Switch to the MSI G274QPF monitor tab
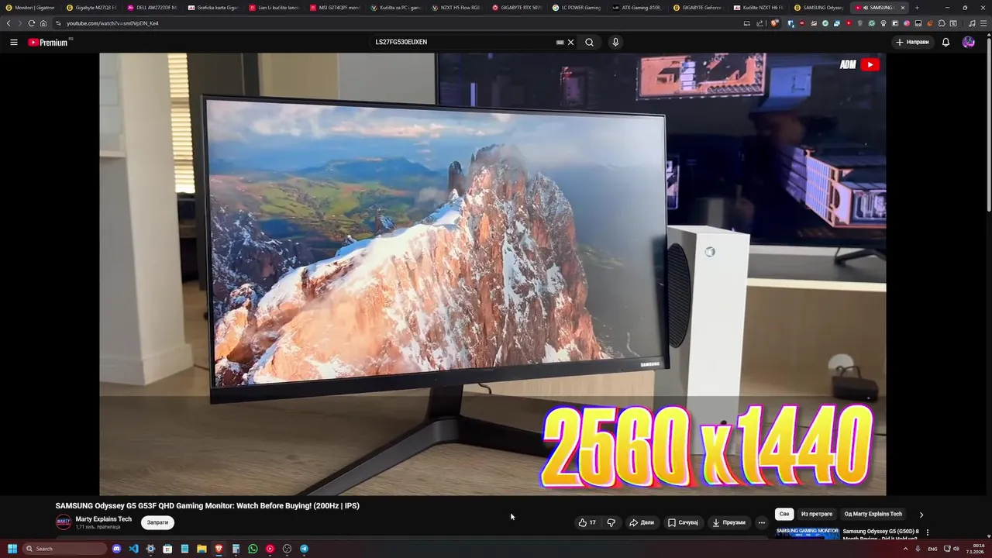This screenshot has height=558, width=992. coord(335,7)
